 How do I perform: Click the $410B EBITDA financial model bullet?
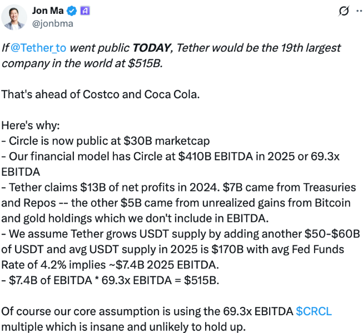click(171, 164)
